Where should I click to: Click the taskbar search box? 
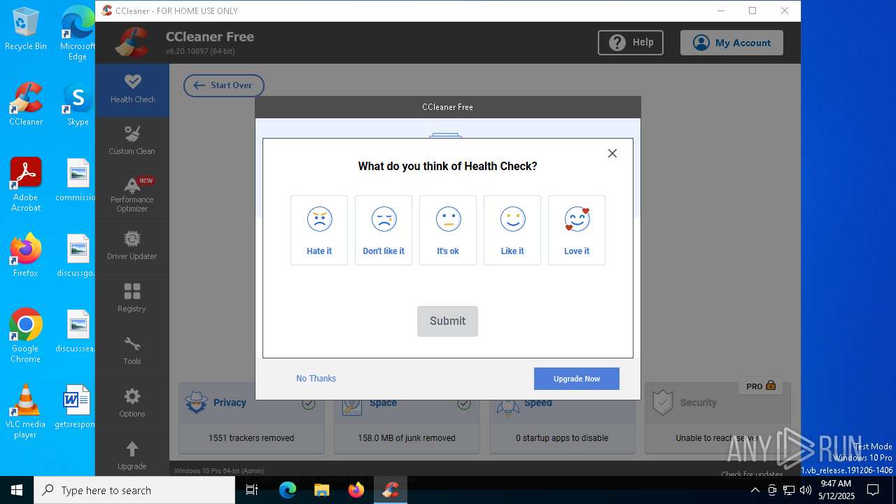coord(134,490)
